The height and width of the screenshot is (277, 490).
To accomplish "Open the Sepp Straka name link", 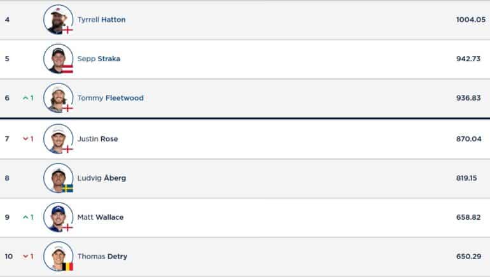I will [x=99, y=59].
